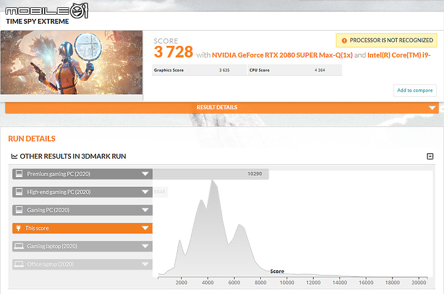The height and width of the screenshot is (294, 444).
Task: Open High-end gaming PC (2020) dropdown
Action: point(145,192)
